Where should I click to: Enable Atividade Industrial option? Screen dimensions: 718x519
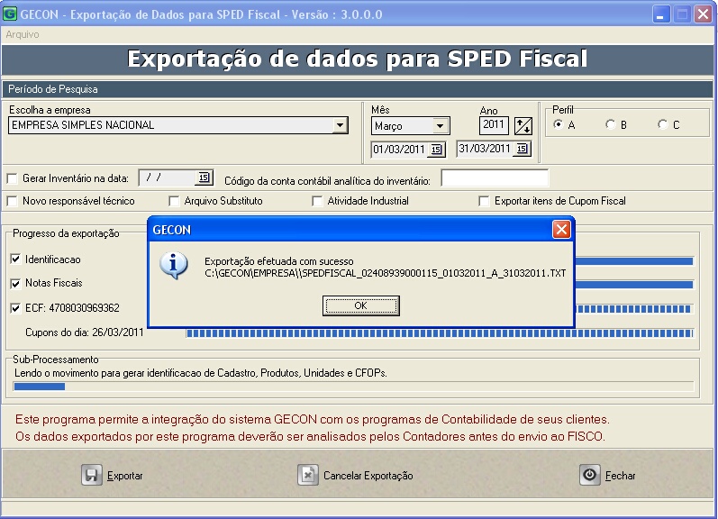coord(317,201)
